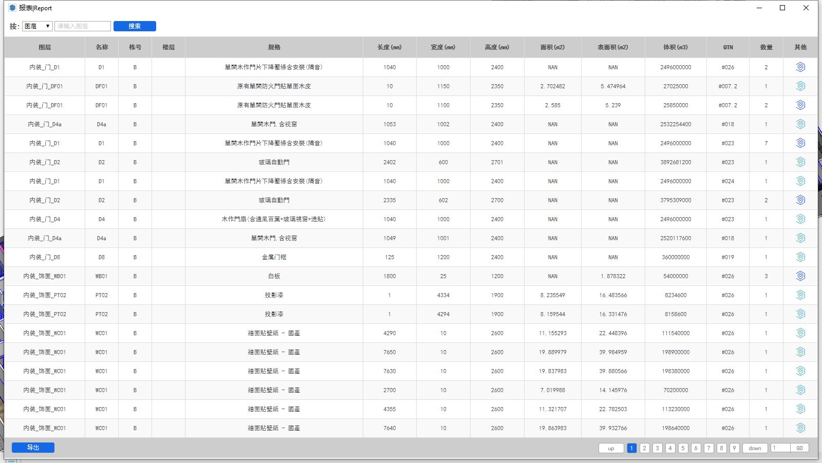
Task: Click the locate icon in the first D1 row
Action: [x=800, y=67]
